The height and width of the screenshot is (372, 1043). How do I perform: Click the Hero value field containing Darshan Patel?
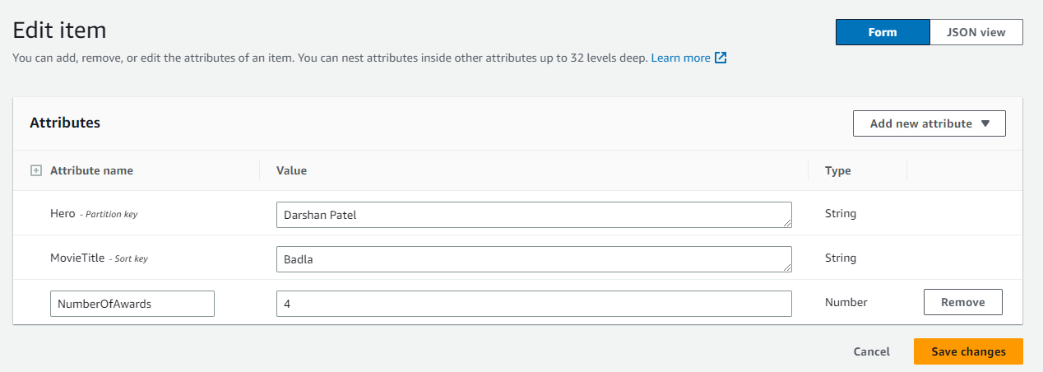click(533, 215)
